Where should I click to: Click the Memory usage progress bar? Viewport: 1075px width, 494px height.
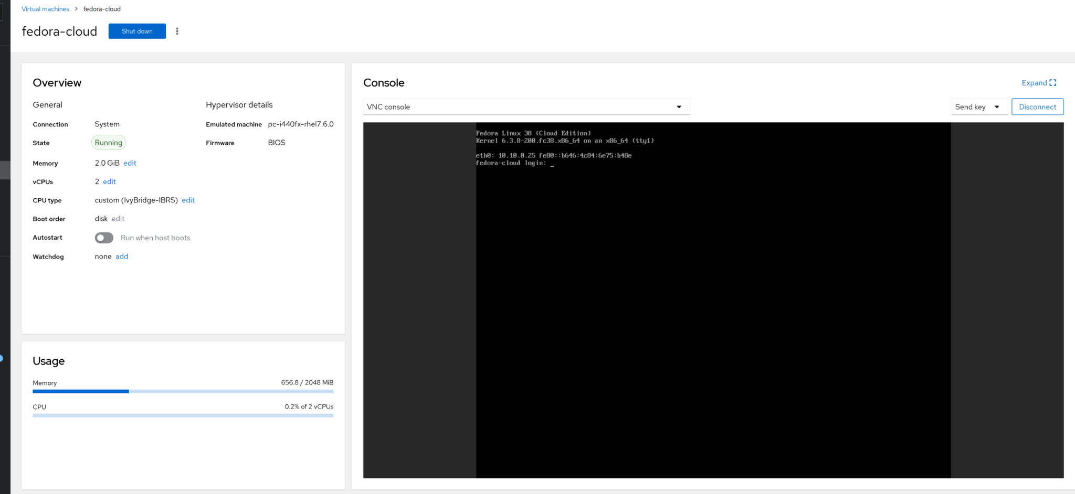[x=183, y=391]
